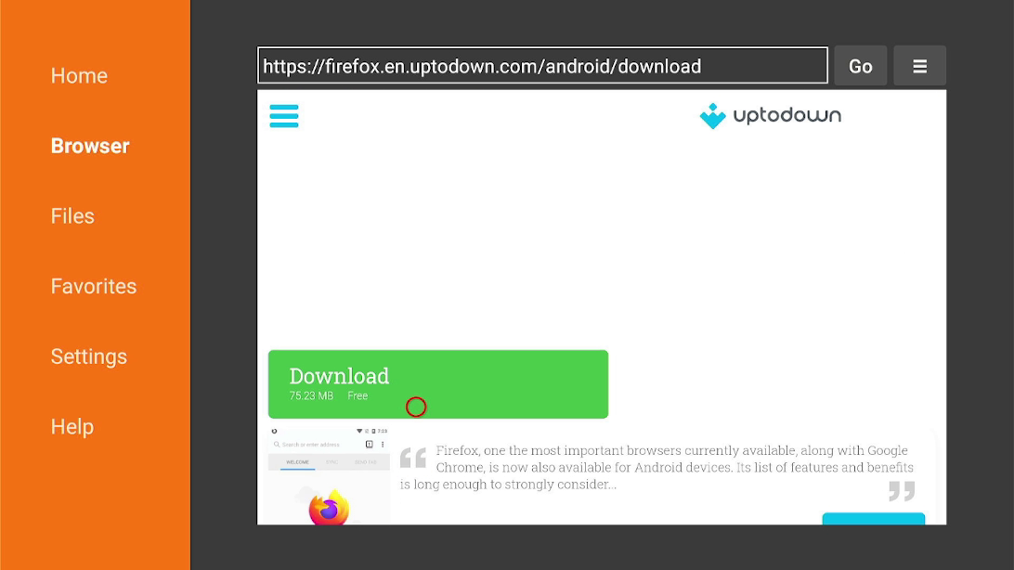Go to the Home section

coord(79,75)
